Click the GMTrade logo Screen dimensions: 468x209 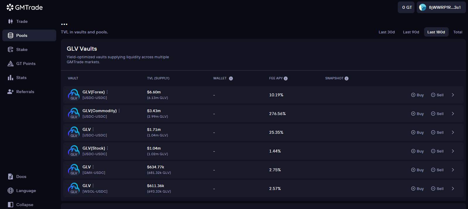click(25, 7)
